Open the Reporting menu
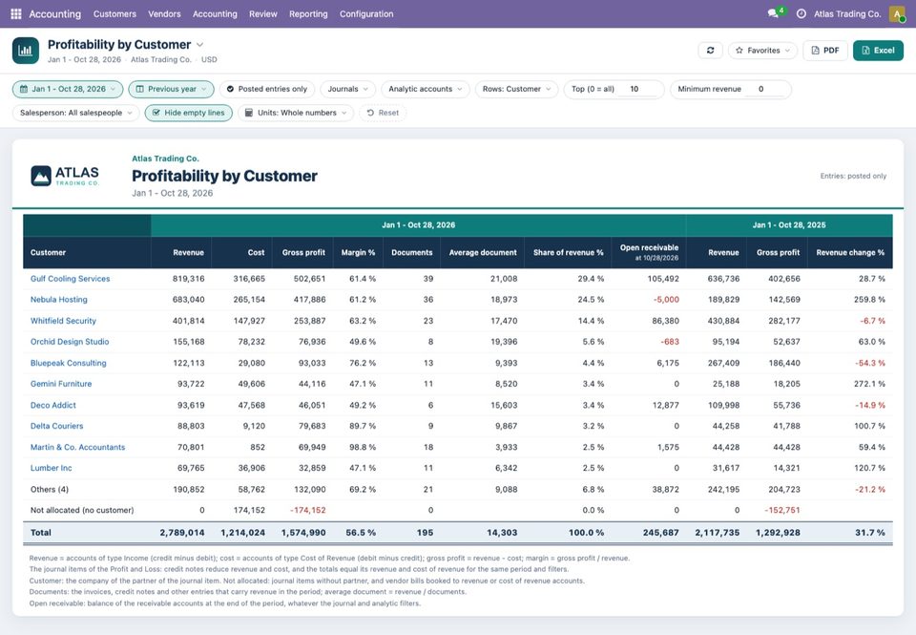The image size is (916, 635). tap(308, 14)
